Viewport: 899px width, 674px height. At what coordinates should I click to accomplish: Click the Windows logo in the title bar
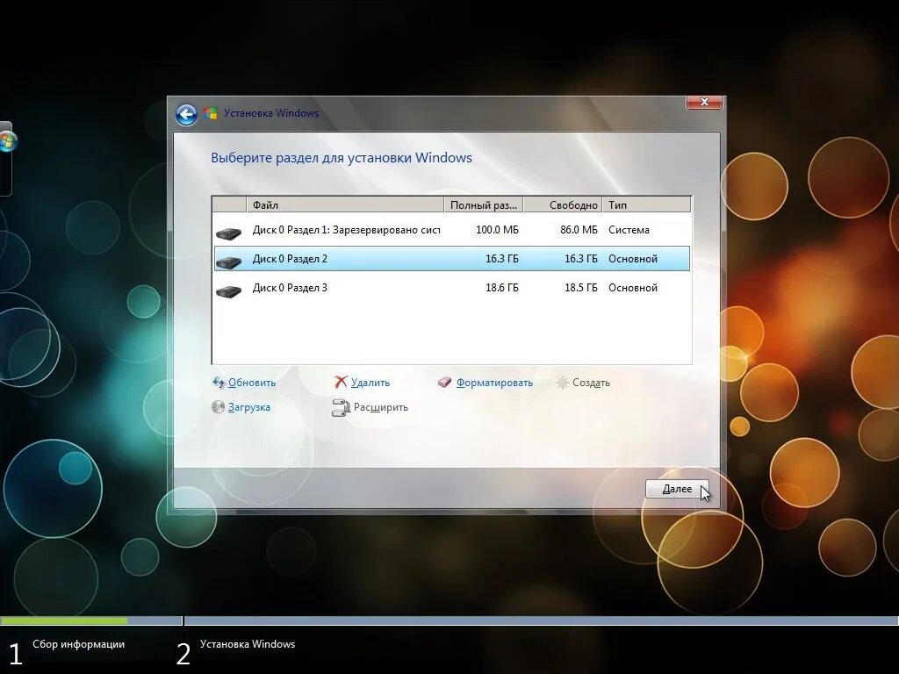tap(210, 113)
